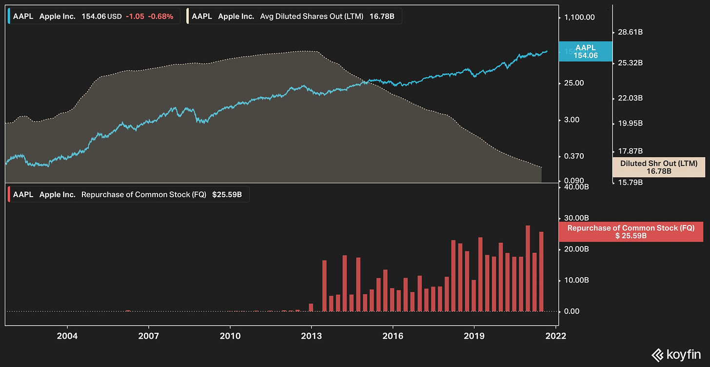
Task: Click the 17.87B shares axis value
Action: [x=630, y=151]
